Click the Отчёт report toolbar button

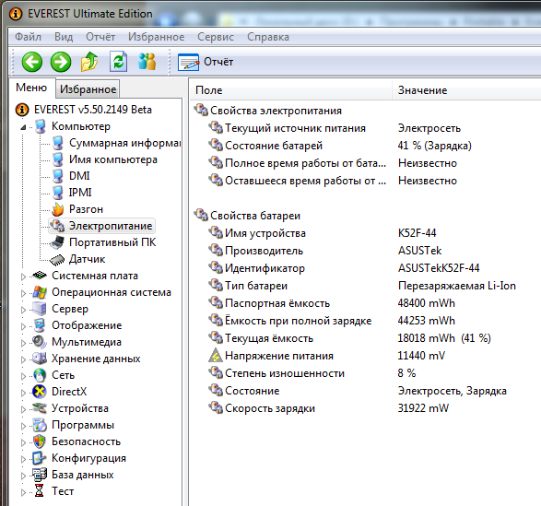point(206,62)
